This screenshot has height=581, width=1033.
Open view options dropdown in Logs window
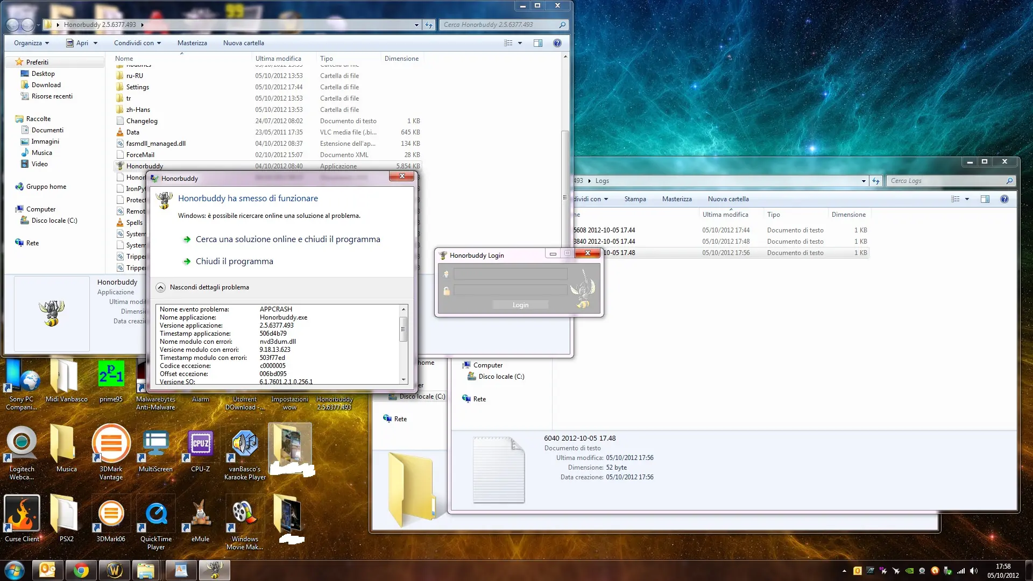[967, 199]
